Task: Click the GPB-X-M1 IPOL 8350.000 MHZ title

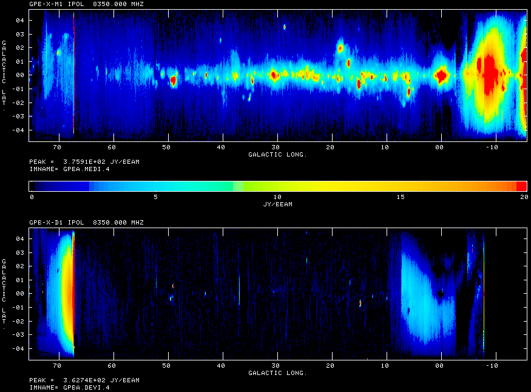Action: coord(86,4)
